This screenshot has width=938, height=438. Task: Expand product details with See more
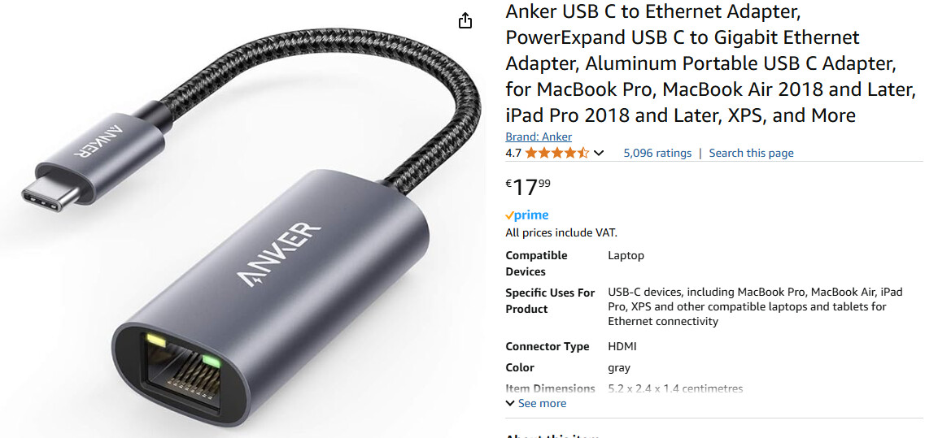[536, 403]
